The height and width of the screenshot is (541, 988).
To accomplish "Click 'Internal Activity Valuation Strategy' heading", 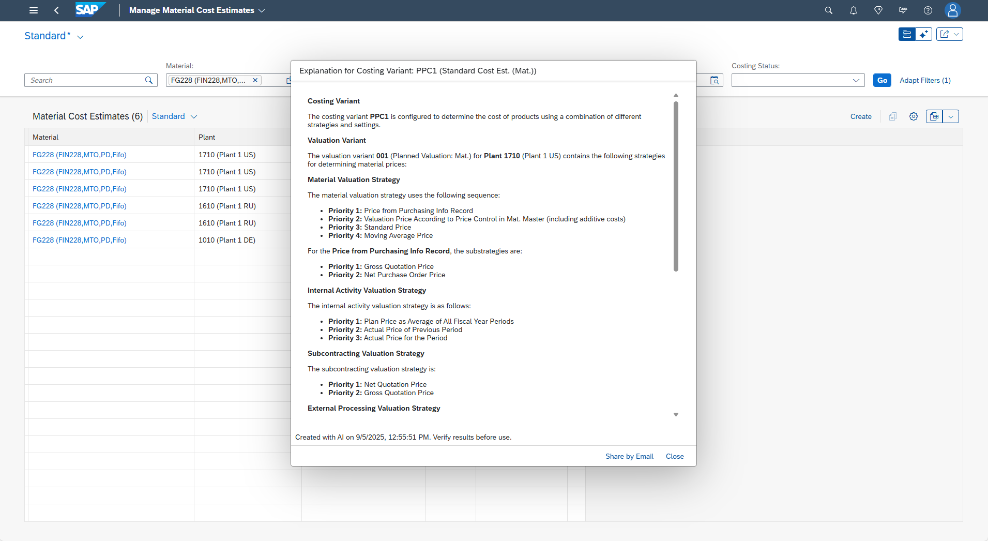I will click(x=367, y=290).
